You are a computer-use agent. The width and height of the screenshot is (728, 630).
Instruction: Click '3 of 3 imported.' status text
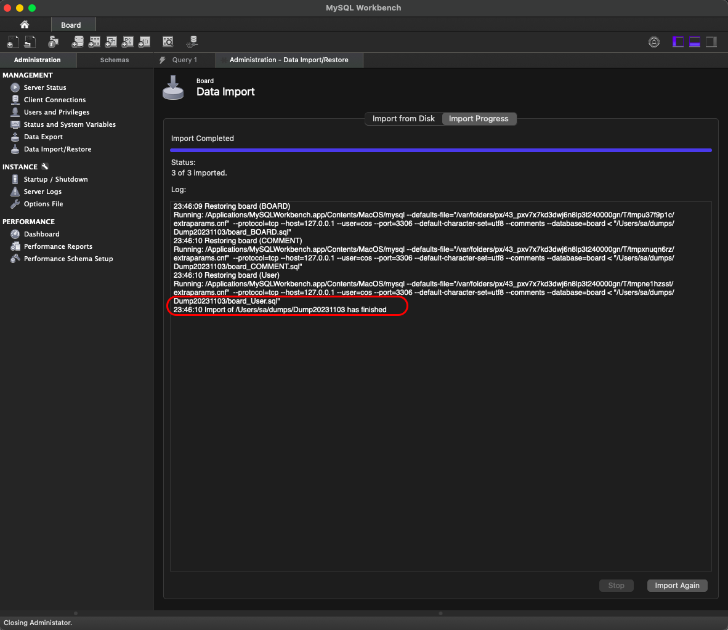[199, 172]
